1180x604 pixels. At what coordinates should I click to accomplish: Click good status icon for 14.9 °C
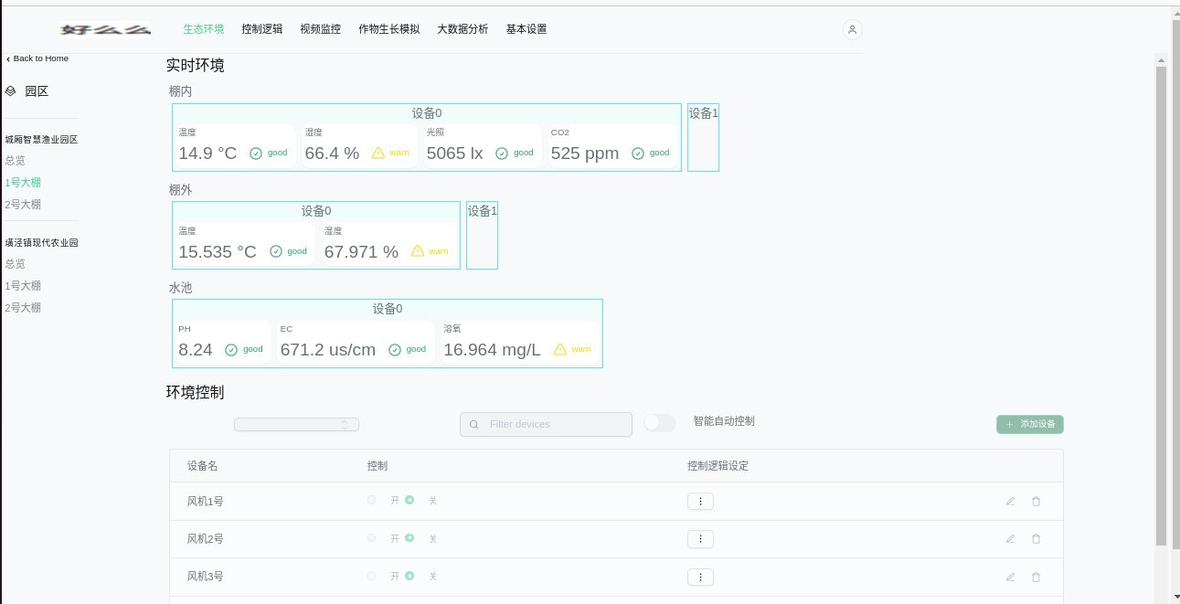pyautogui.click(x=256, y=154)
